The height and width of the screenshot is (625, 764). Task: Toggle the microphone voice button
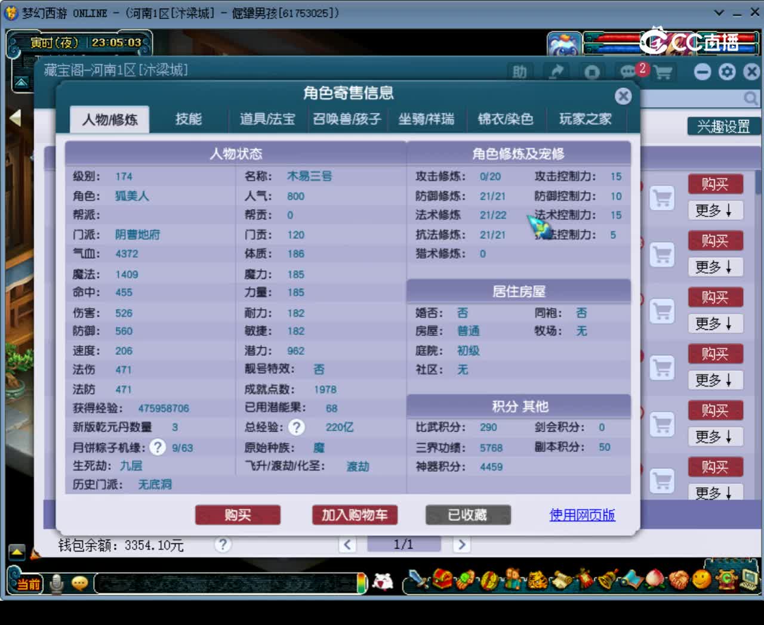[x=57, y=583]
